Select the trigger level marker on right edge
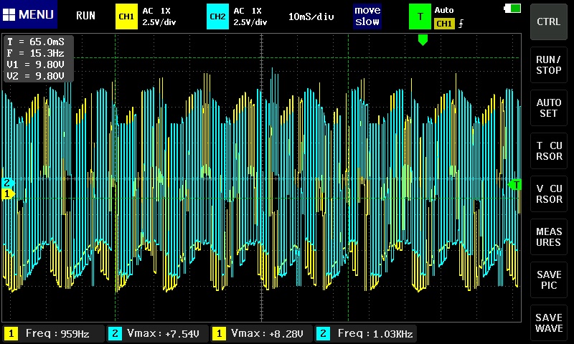 (x=514, y=185)
